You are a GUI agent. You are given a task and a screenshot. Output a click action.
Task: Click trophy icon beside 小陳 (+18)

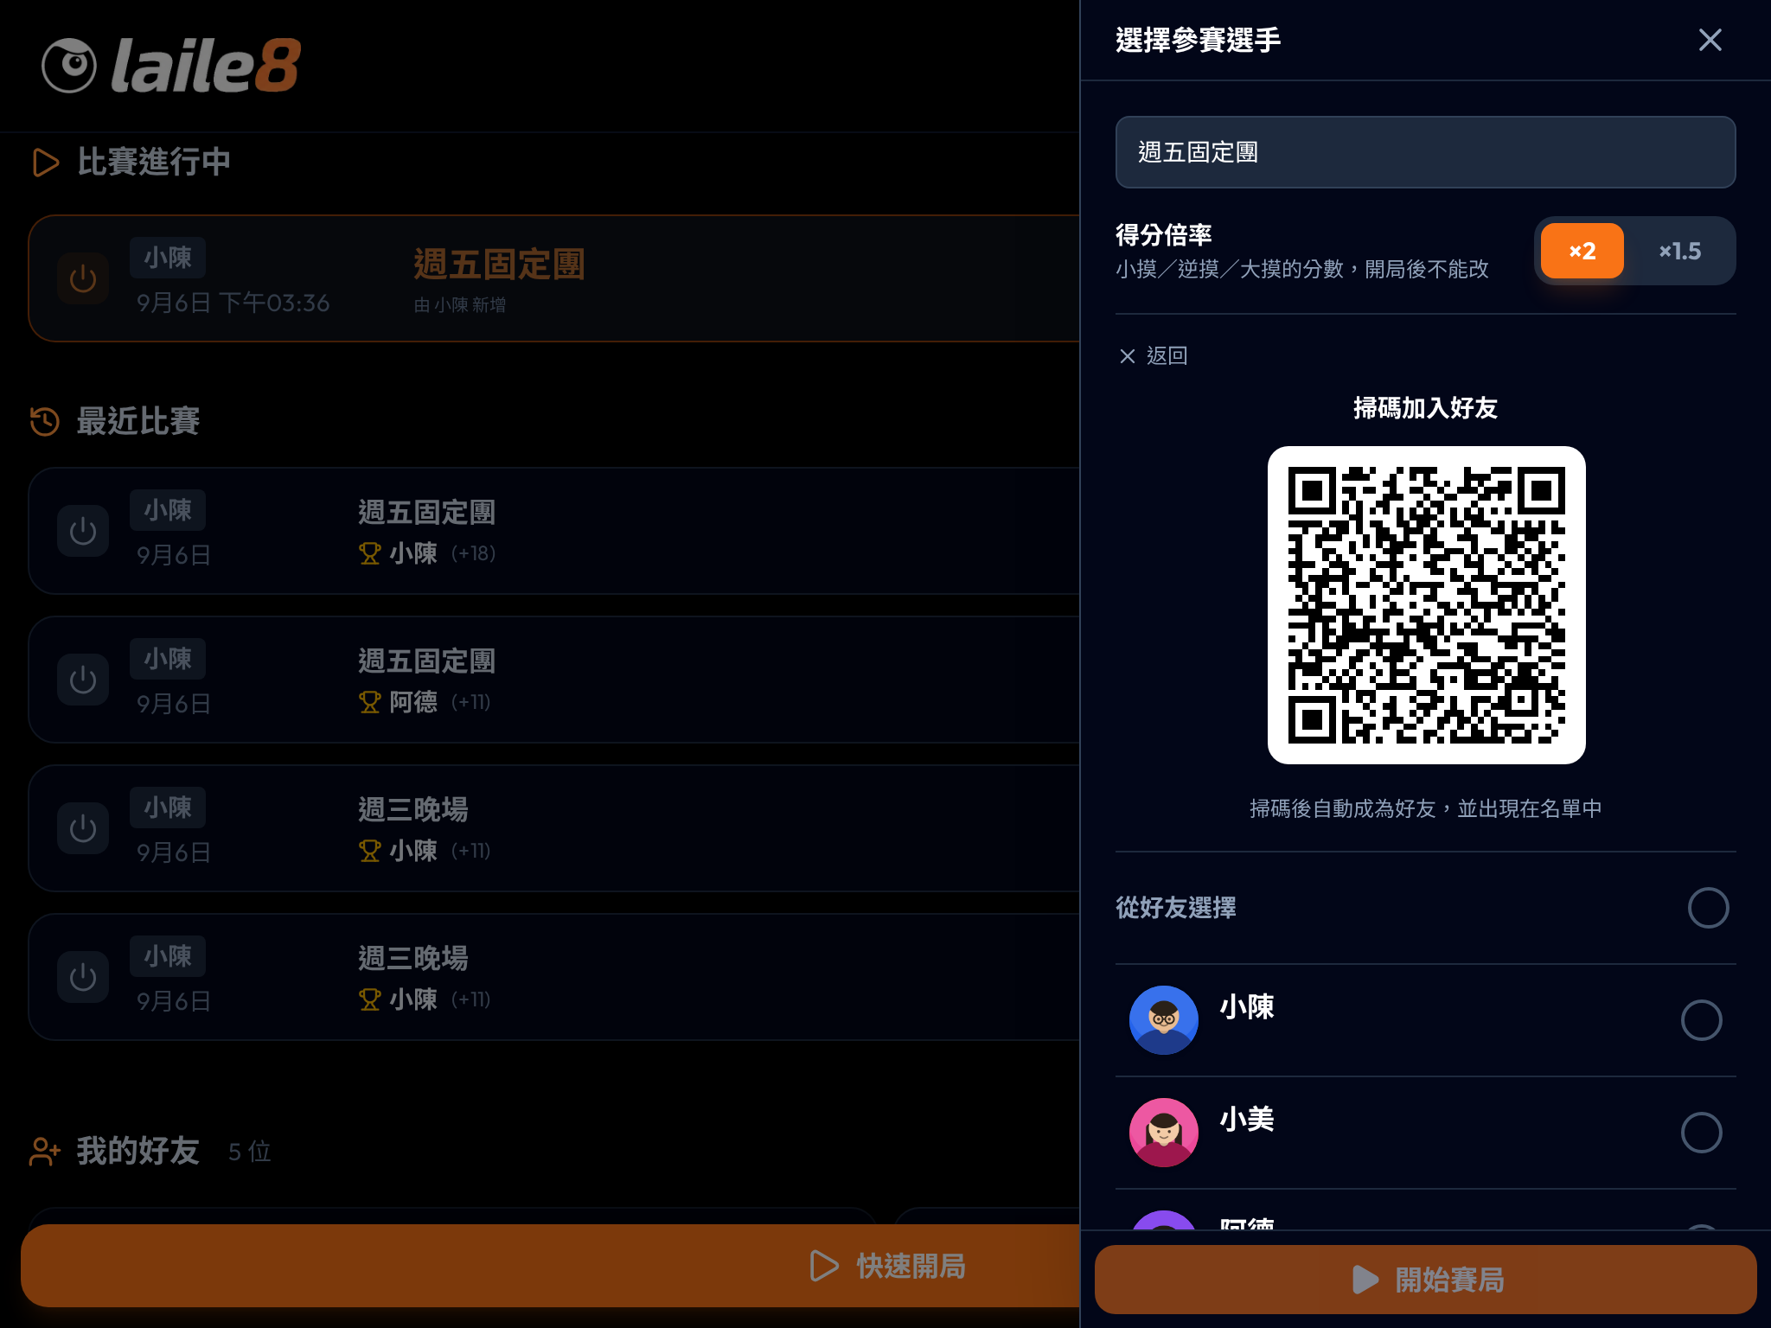click(370, 553)
